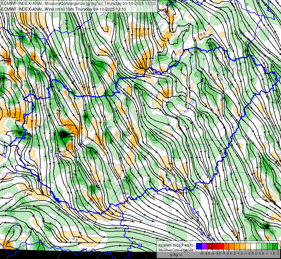Click the darkest green swatch between 1.5 and 2
The image size is (281, 259).
click(x=275, y=246)
